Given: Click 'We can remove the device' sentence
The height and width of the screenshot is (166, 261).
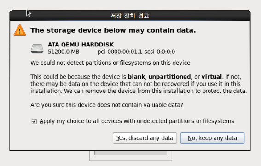Looking at the screenshot, I should pos(156,91).
